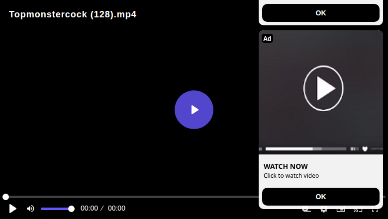Open the player settings gear icon
This screenshot has width=388, height=219.
pos(324,210)
